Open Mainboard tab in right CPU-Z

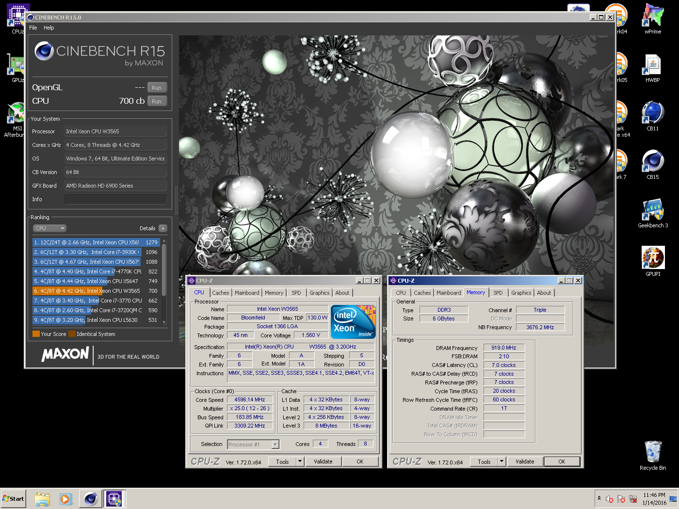tap(449, 293)
